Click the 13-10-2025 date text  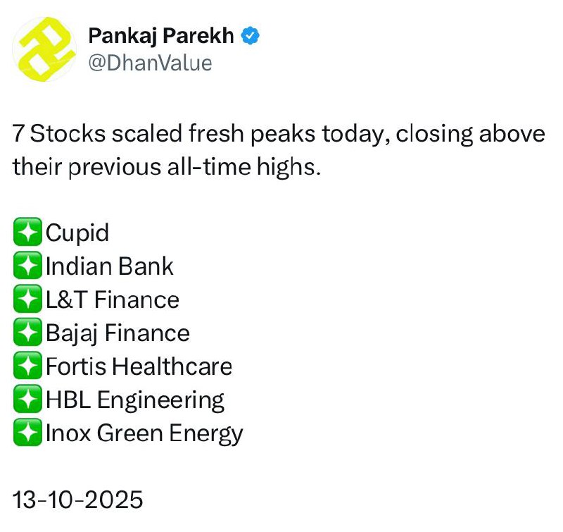(77, 500)
